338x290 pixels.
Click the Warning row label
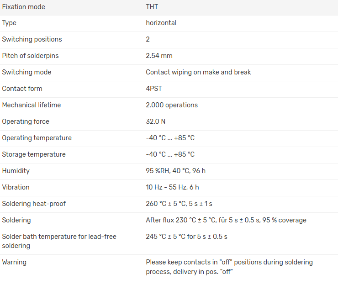[14, 262]
